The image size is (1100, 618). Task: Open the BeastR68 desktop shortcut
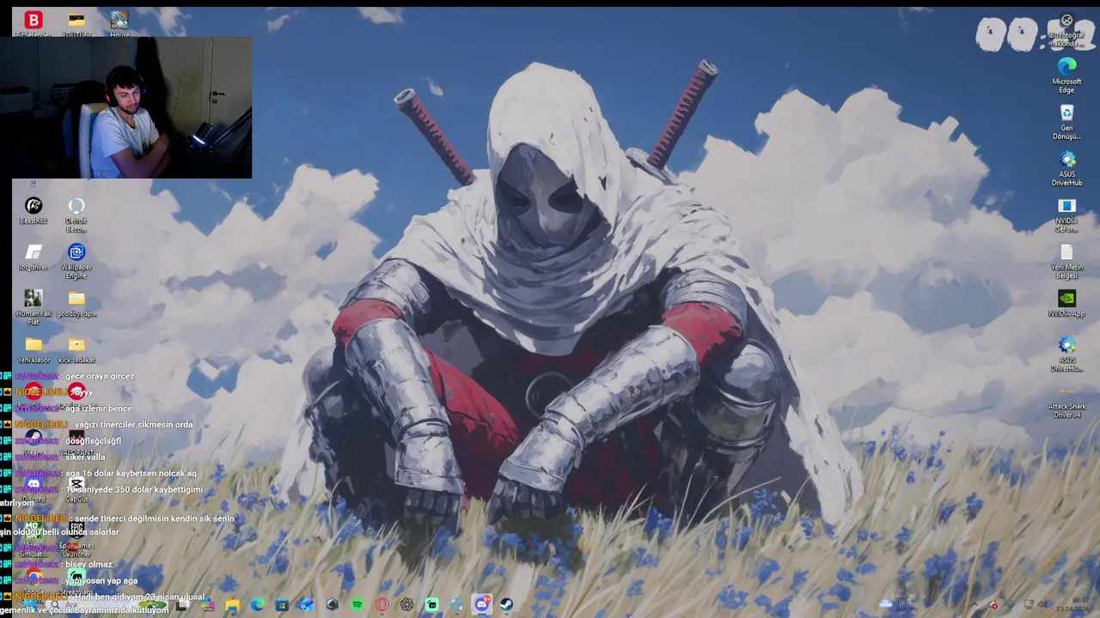click(34, 210)
